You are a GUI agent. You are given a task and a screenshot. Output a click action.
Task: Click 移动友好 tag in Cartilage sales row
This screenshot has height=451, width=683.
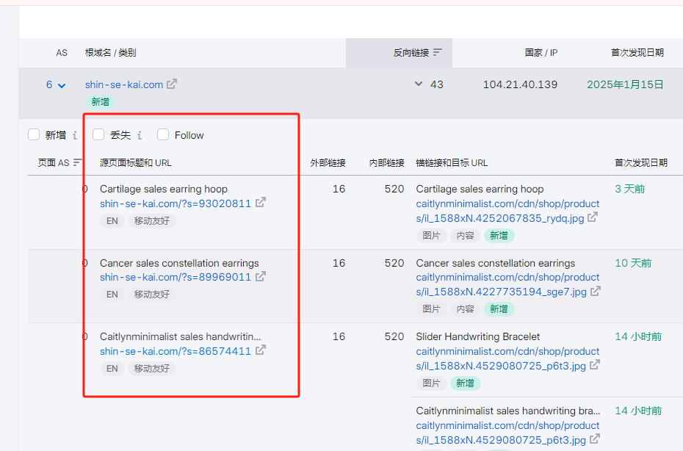point(151,221)
